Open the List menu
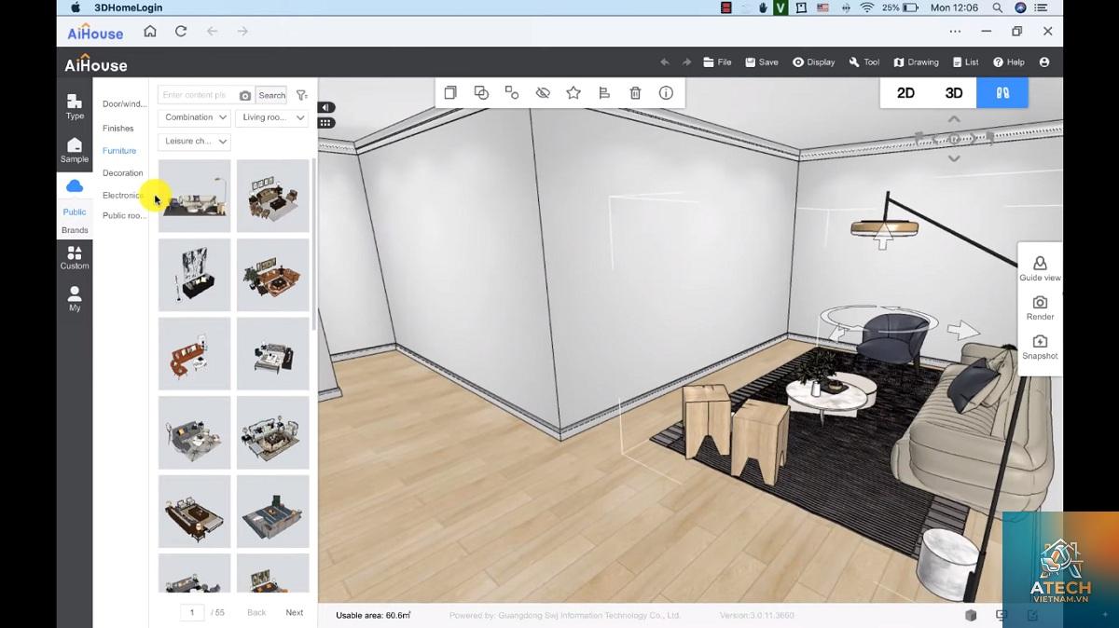The height and width of the screenshot is (628, 1119). (x=965, y=62)
